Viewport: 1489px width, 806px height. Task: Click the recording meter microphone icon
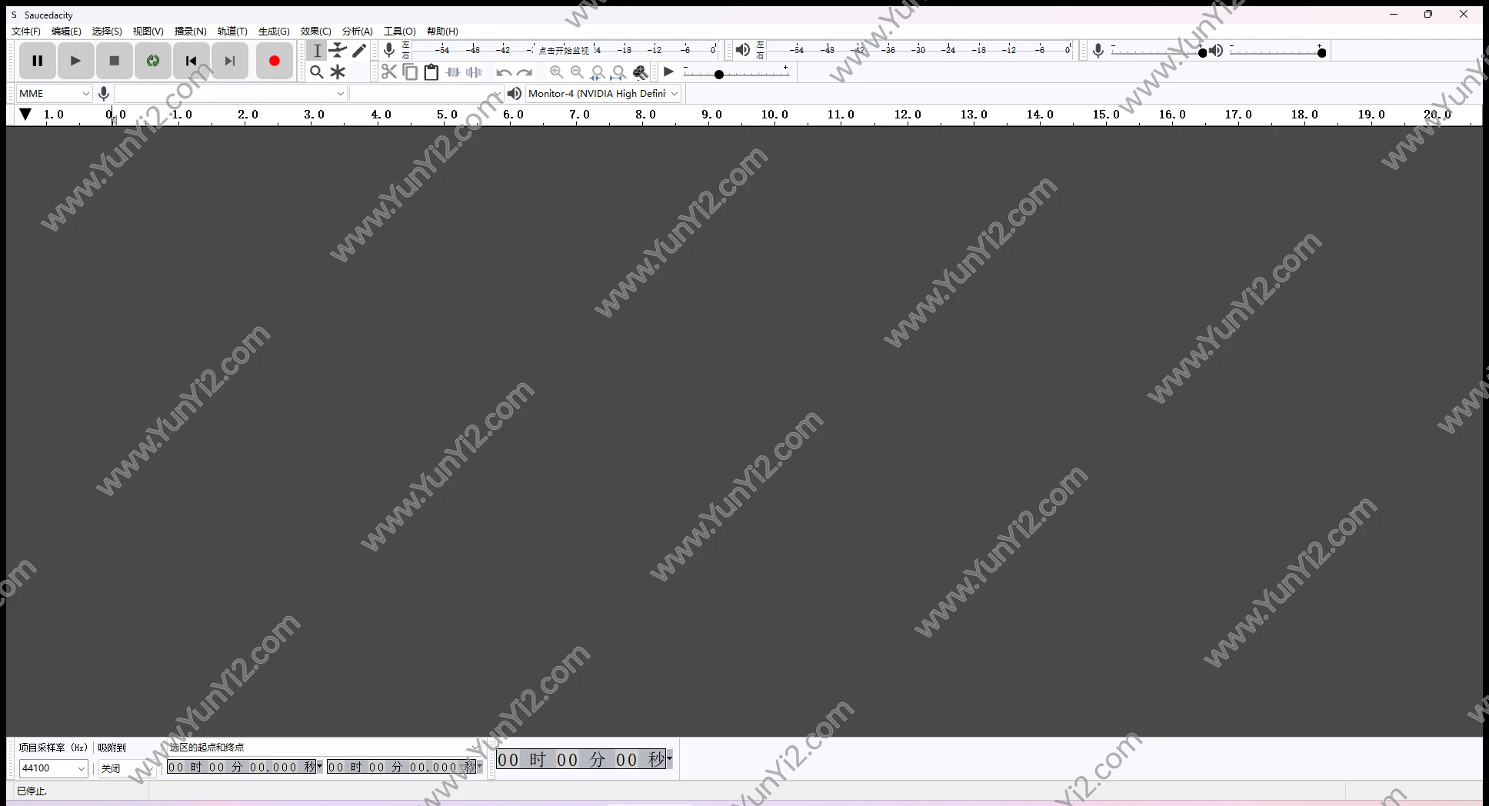pos(389,50)
